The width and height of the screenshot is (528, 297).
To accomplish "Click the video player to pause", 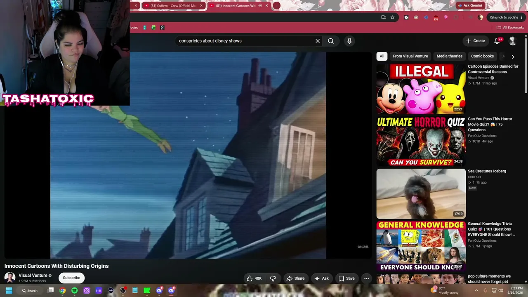I will [188, 156].
